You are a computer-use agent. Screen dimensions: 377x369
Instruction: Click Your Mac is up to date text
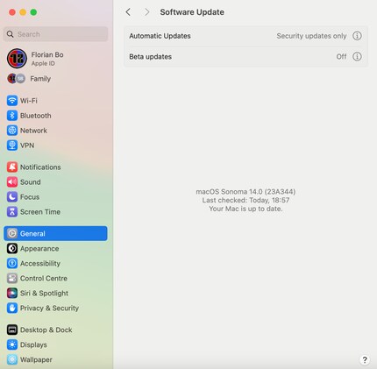point(245,209)
